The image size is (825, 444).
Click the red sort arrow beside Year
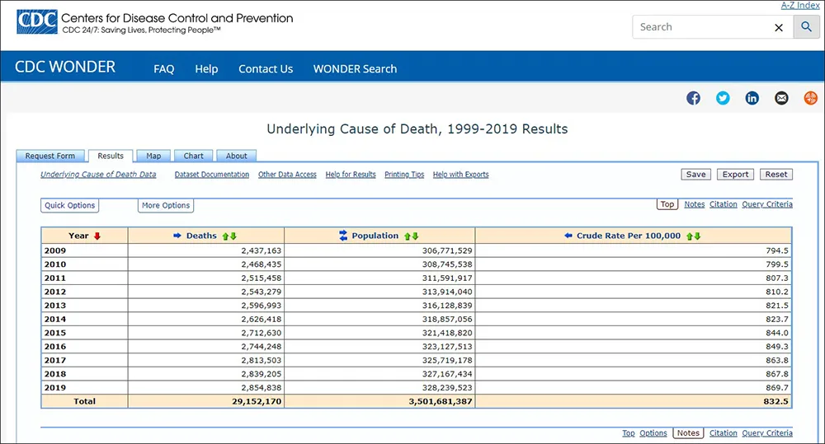(97, 236)
